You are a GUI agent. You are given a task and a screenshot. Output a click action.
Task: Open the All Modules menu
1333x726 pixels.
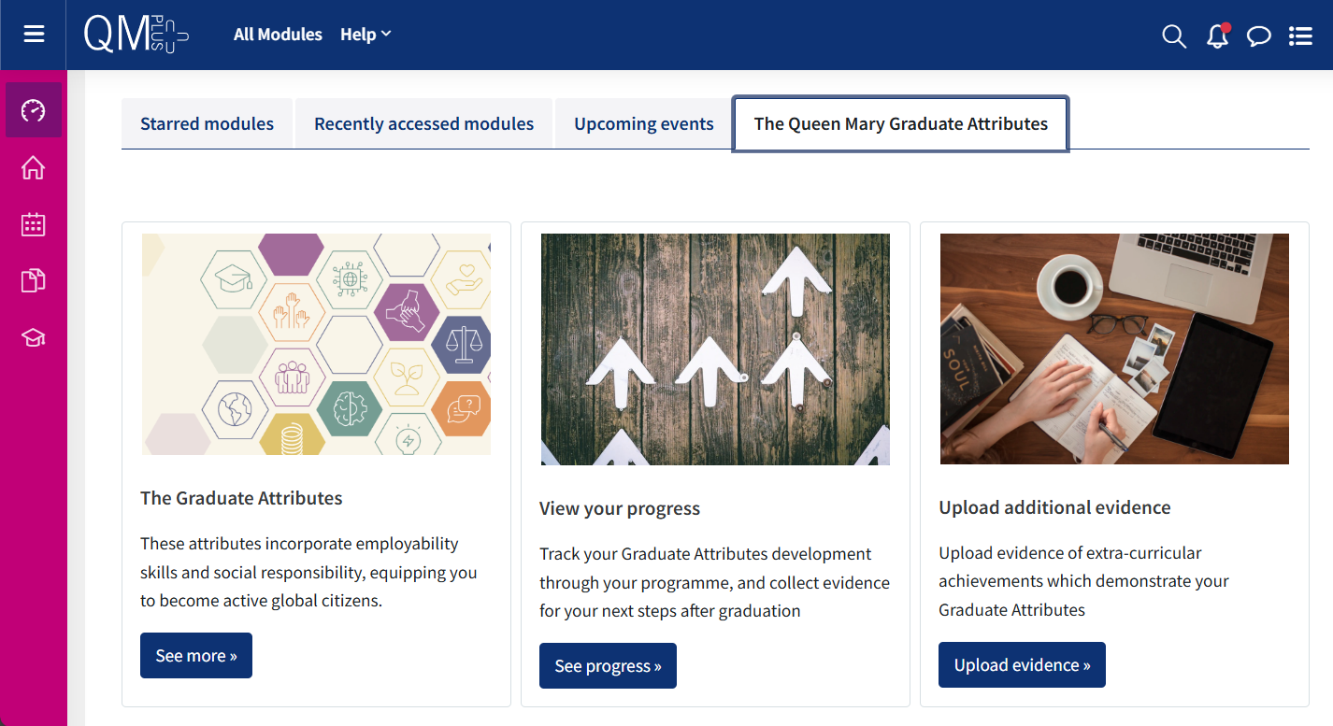click(x=278, y=34)
